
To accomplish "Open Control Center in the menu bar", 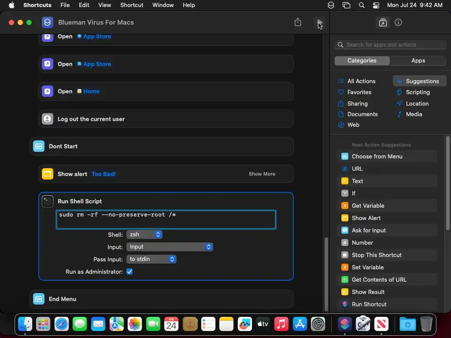I will pos(376,5).
